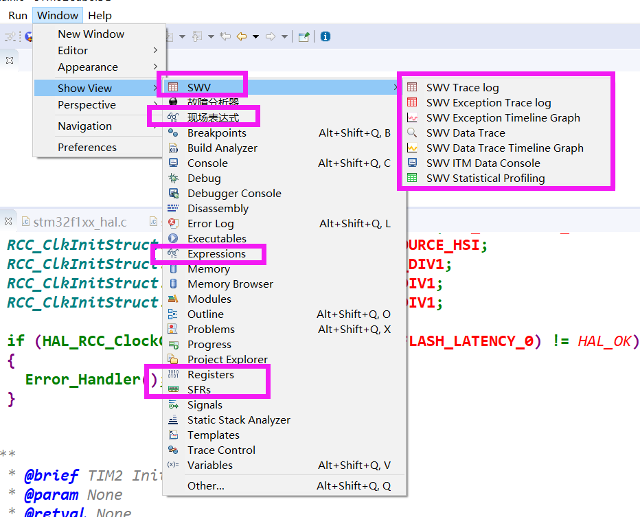This screenshot has height=517, width=640.
Task: Click the SFRs chip icon
Action: (173, 389)
